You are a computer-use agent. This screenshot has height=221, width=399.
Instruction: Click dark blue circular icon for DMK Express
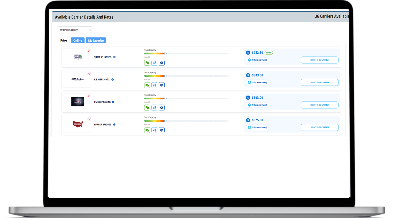pyautogui.click(x=162, y=108)
